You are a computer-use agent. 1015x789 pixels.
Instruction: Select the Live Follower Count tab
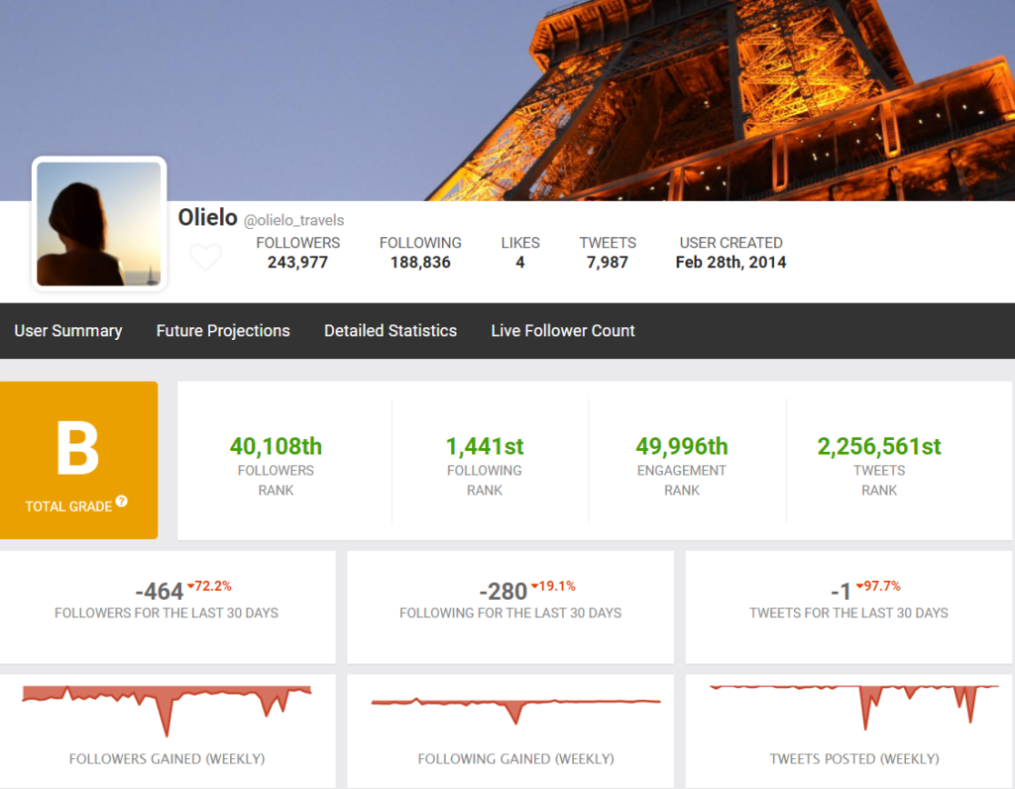point(563,331)
